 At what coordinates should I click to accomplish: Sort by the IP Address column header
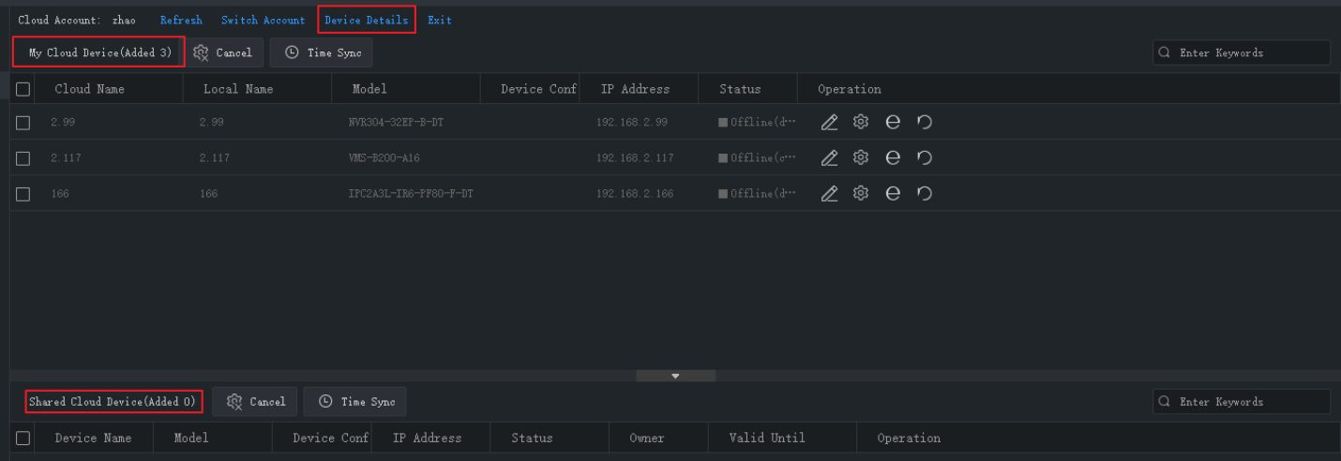pos(635,89)
